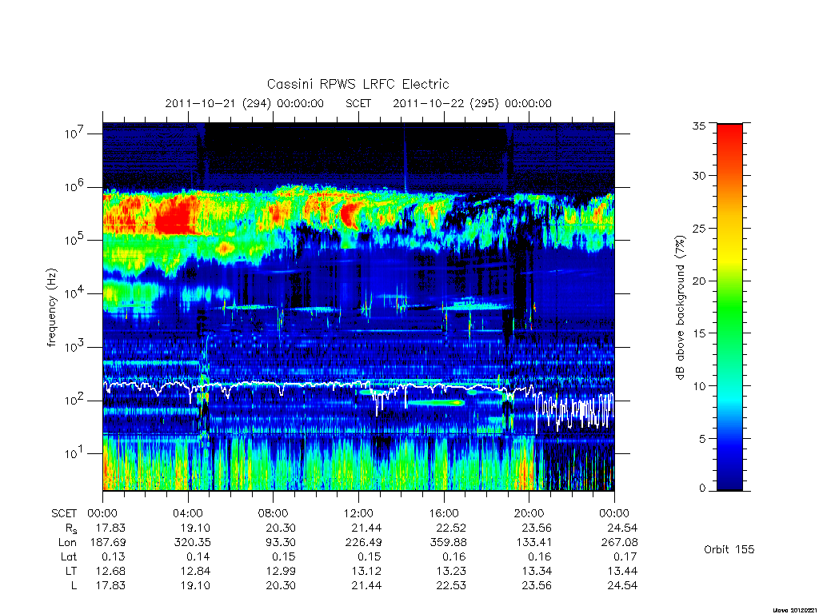Click the dB above background axis label
The height and width of the screenshot is (614, 819).
(x=680, y=308)
